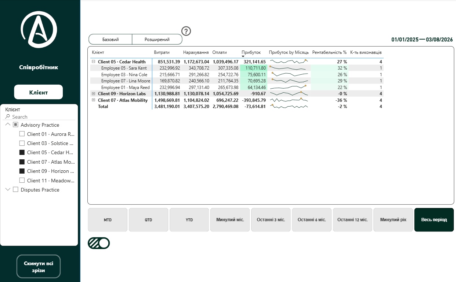The width and height of the screenshot is (456, 282).
Task: Open the help question mark icon
Action: coord(187,31)
